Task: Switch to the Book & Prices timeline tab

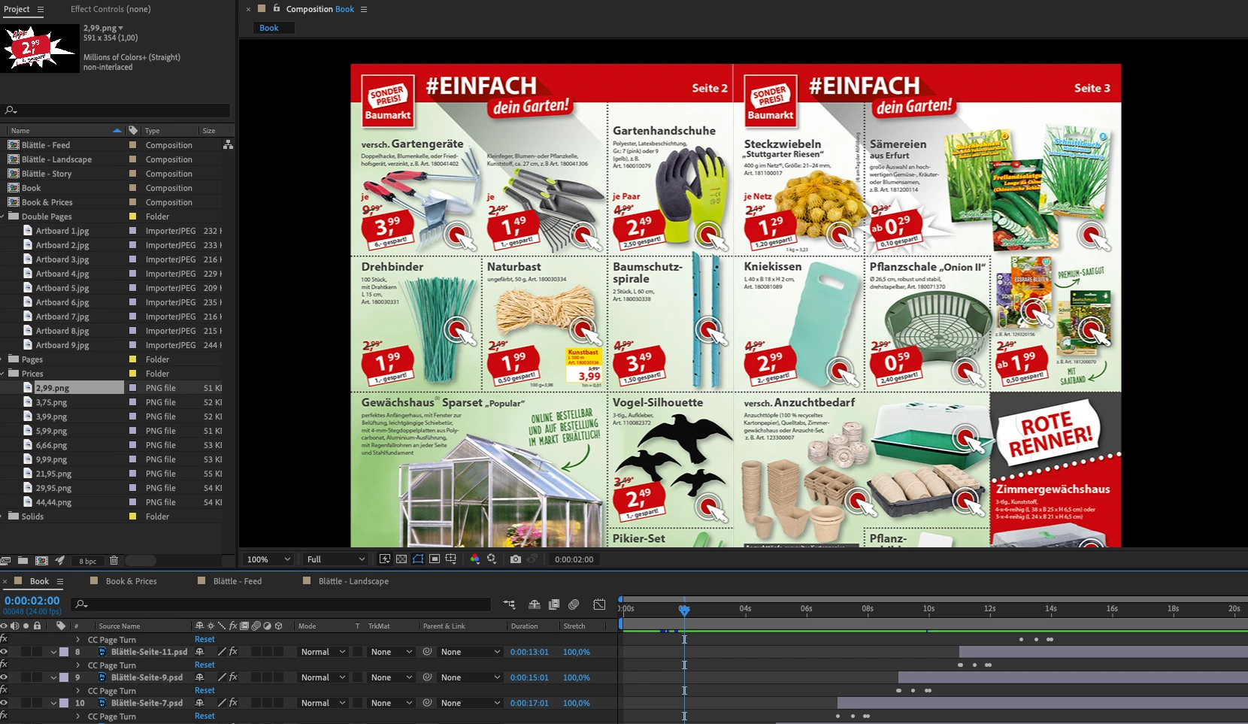Action: [132, 581]
